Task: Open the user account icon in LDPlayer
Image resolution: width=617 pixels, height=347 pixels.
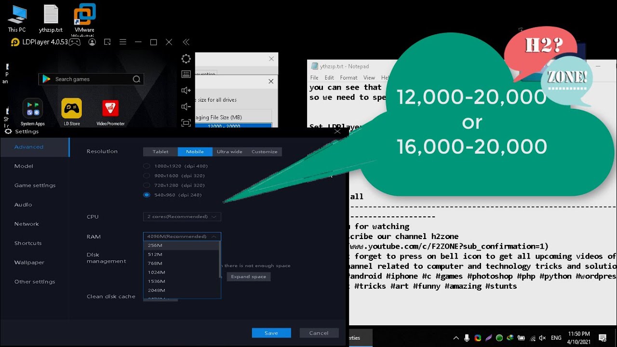Action: click(92, 42)
